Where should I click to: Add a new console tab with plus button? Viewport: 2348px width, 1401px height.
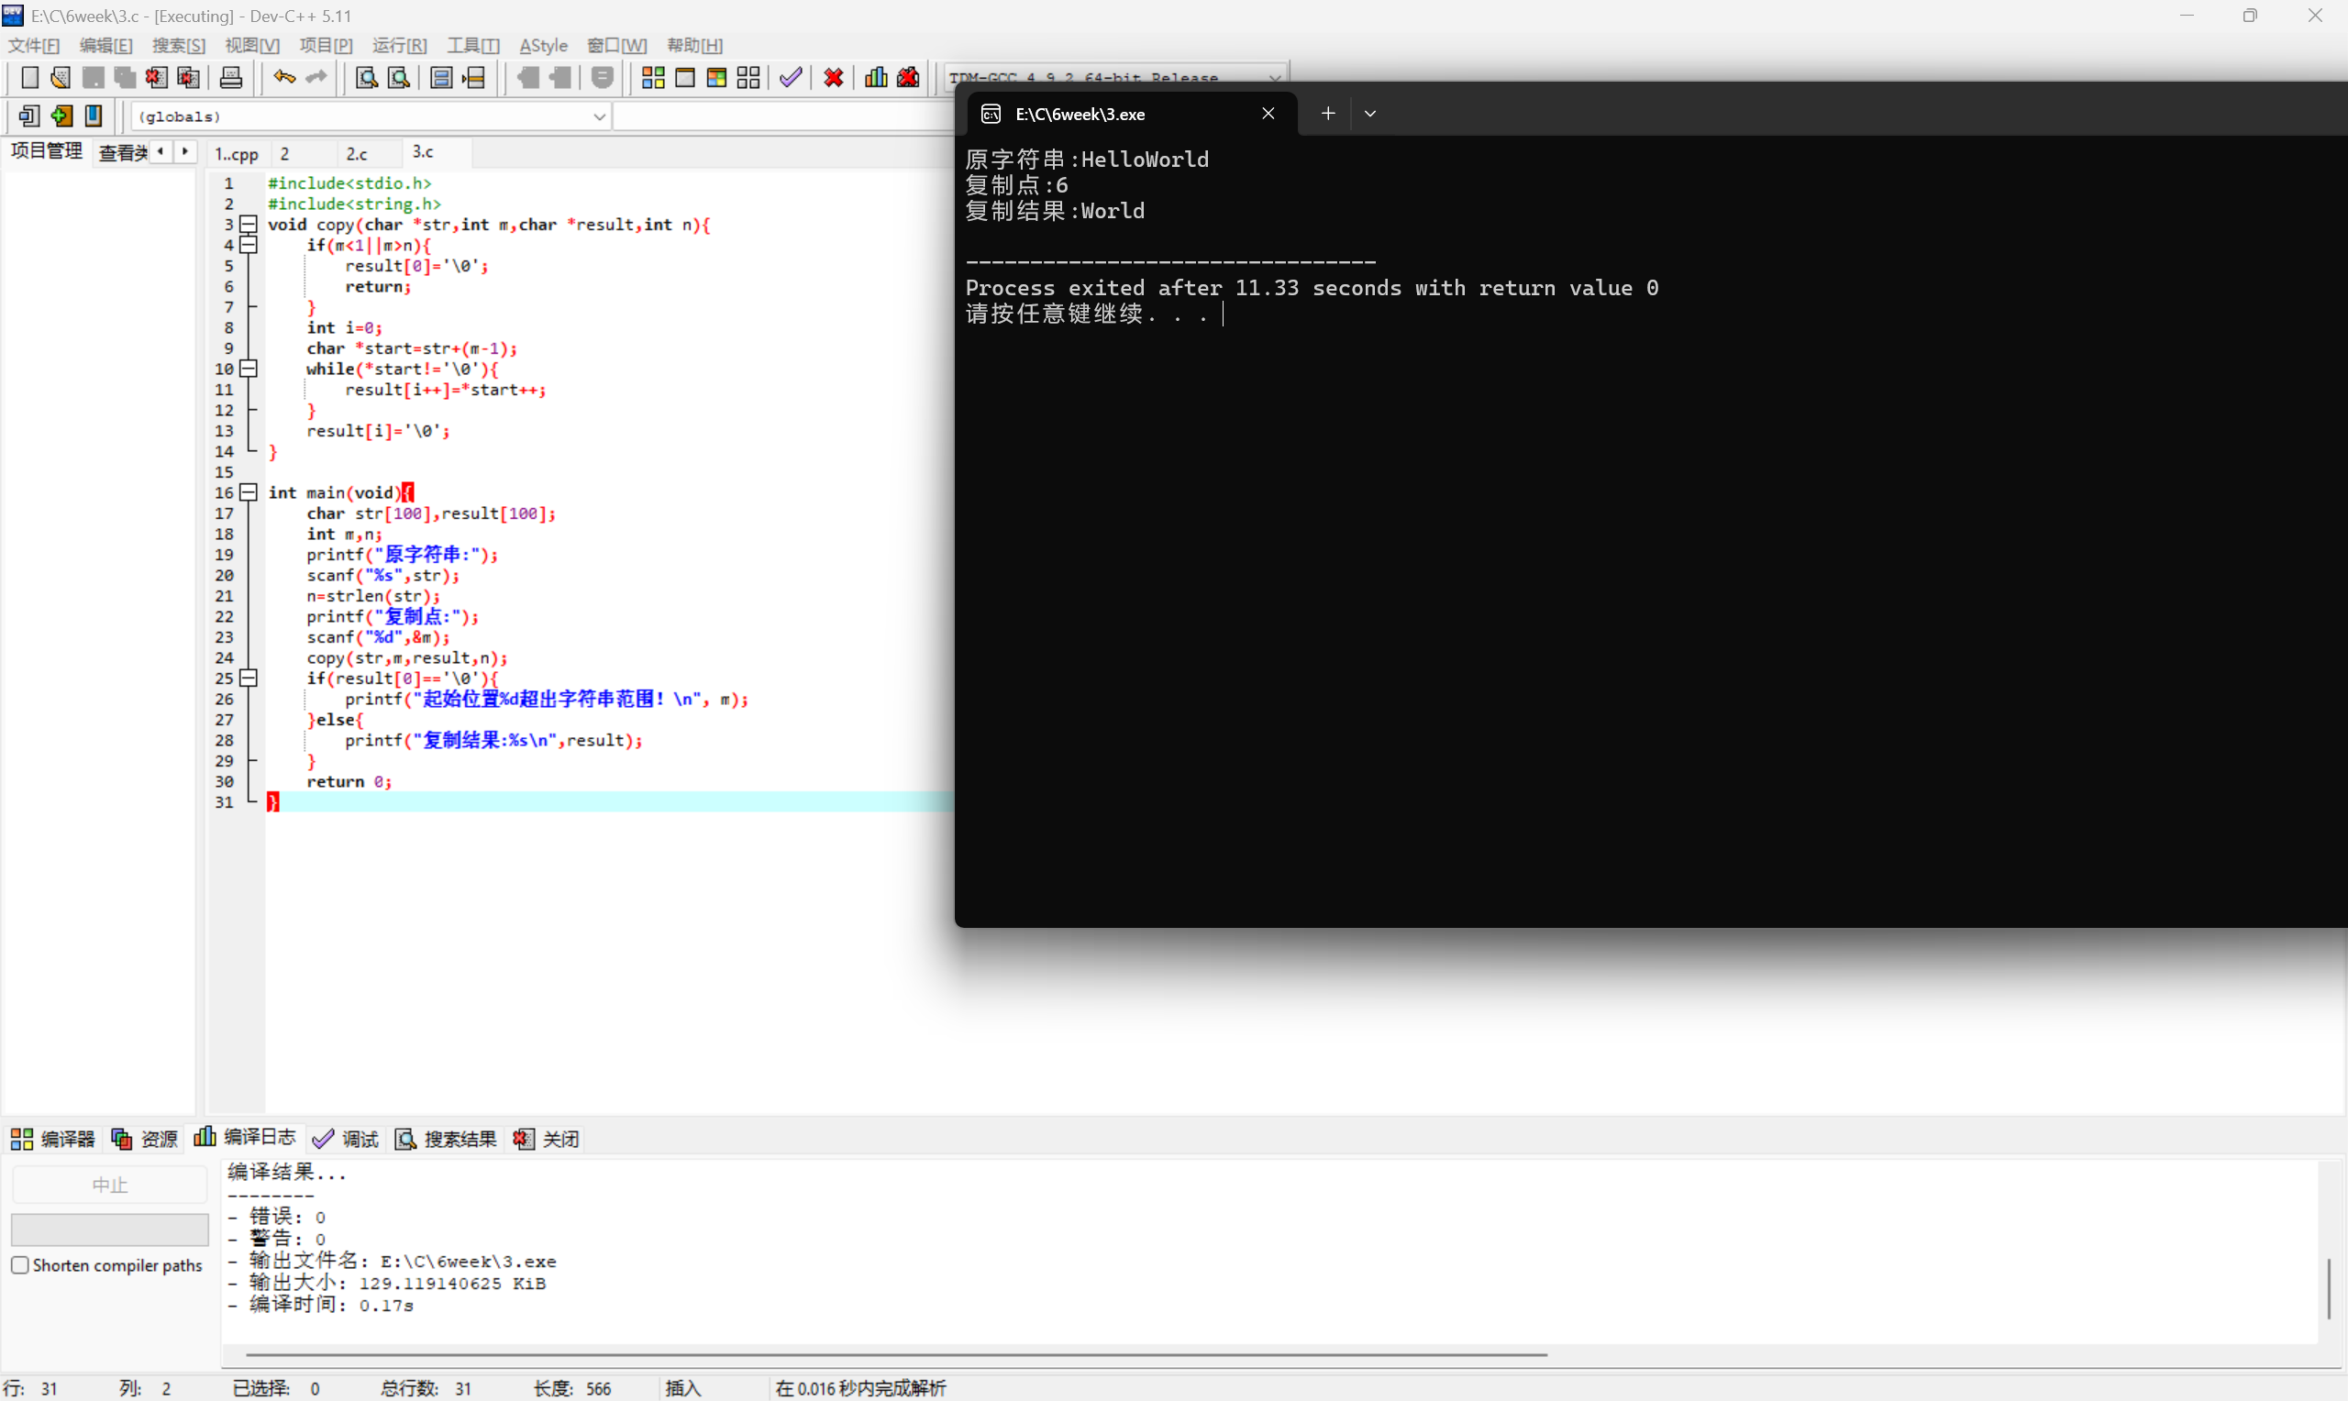click(1327, 114)
